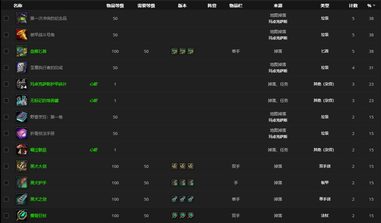Click the 无标记的培养罐 icon

click(x=22, y=100)
